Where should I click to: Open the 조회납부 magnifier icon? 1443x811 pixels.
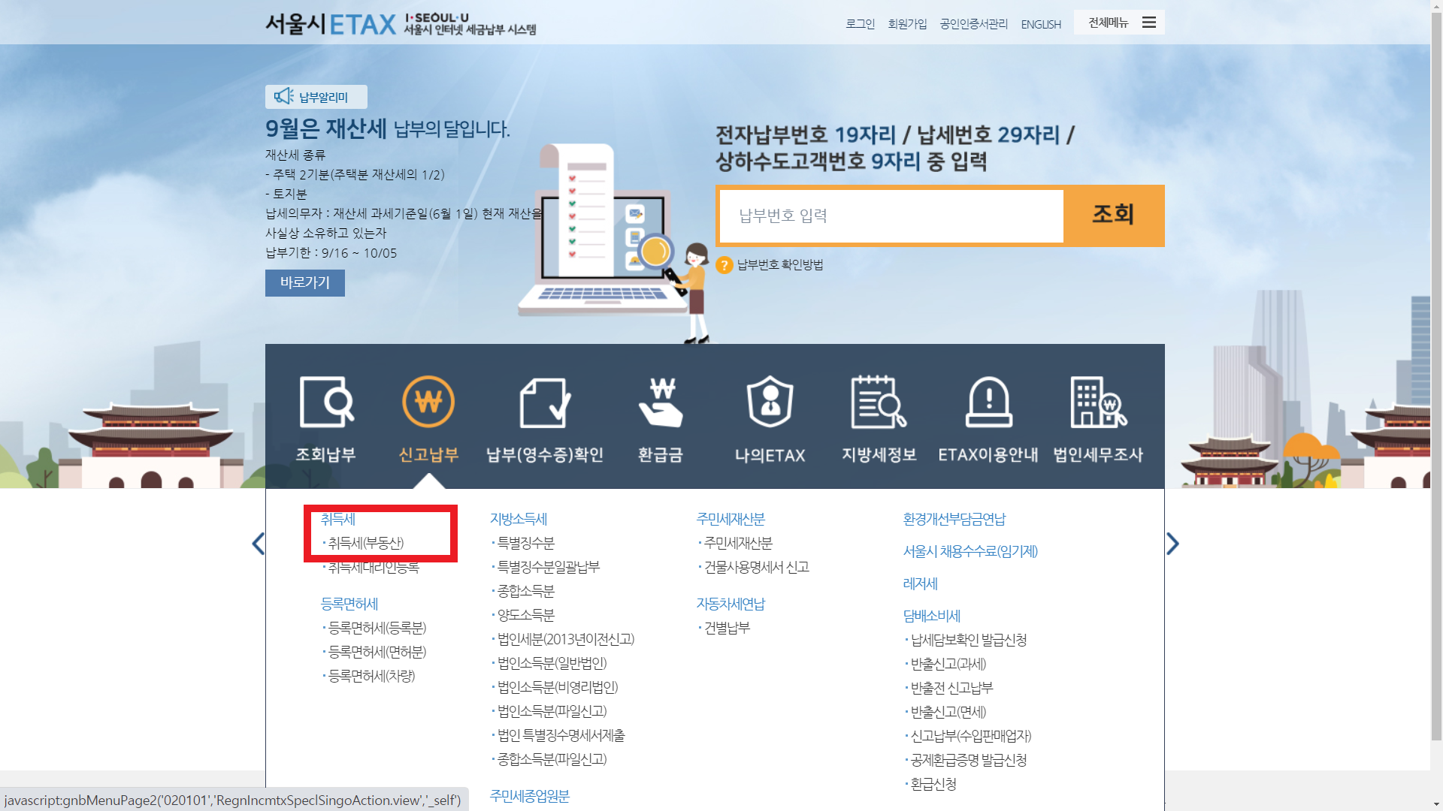[x=326, y=402]
